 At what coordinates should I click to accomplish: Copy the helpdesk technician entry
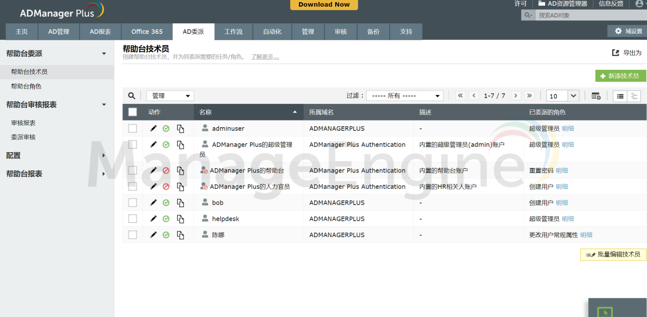(x=180, y=219)
